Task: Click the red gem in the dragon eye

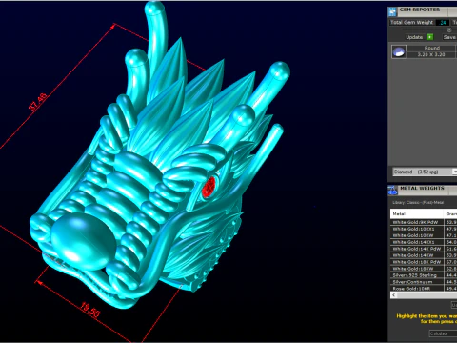Action: pos(209,188)
